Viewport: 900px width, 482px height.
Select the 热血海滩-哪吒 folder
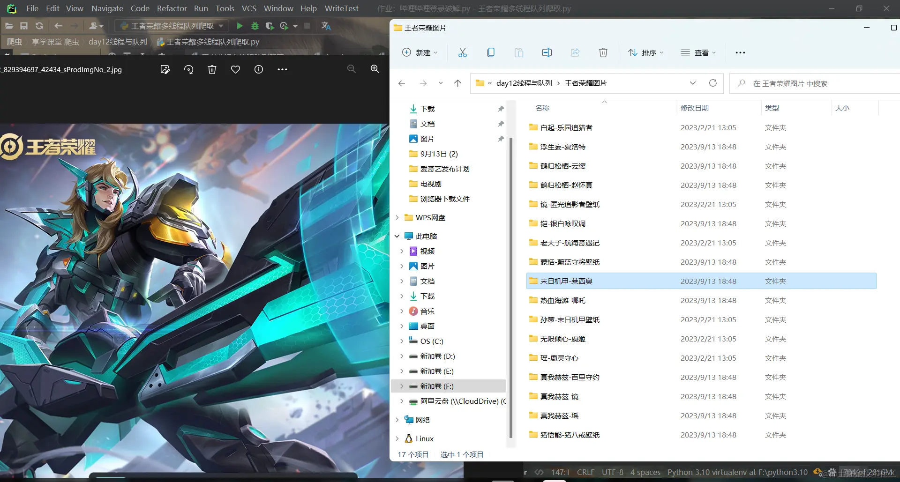pyautogui.click(x=701, y=300)
